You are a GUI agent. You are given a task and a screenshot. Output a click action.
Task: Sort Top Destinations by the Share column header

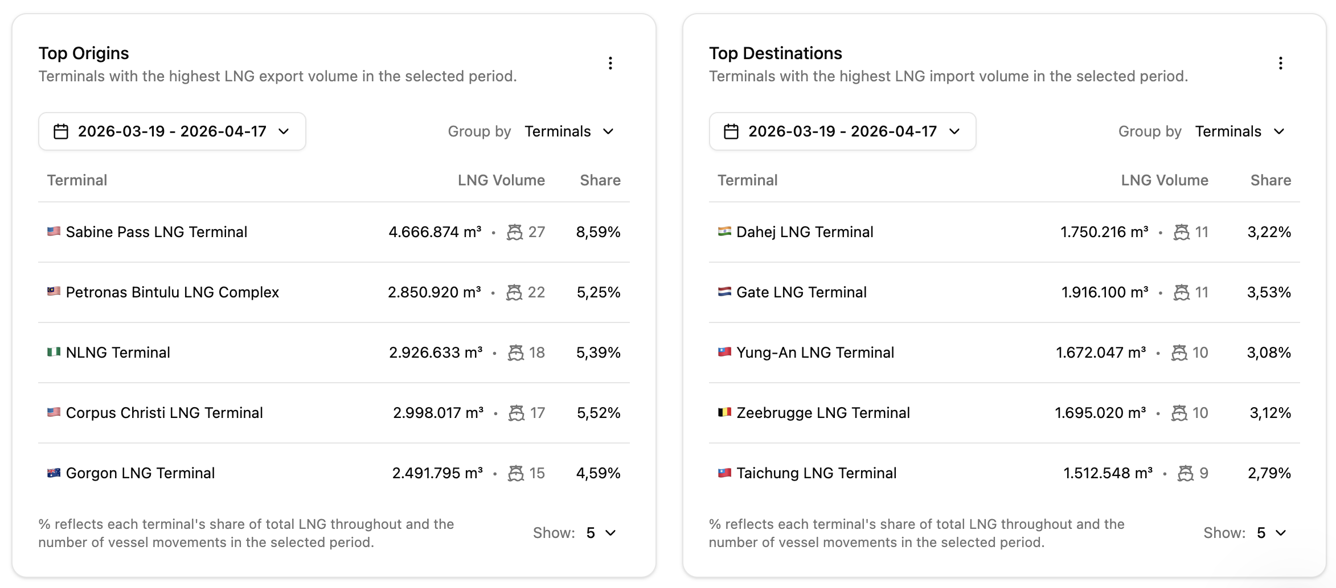pyautogui.click(x=1271, y=180)
